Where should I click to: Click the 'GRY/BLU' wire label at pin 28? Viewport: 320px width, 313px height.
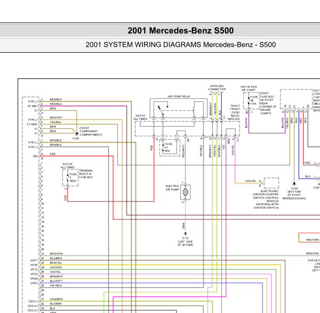click(x=56, y=285)
